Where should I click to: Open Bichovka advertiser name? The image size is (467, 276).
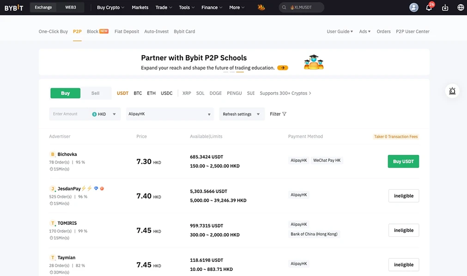67,154
